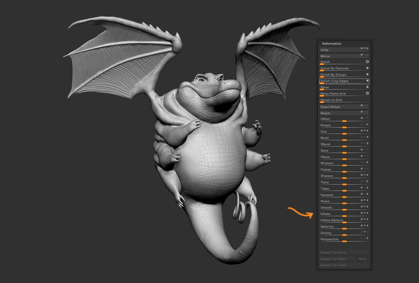Toggle X axis for Smooth
Image resolution: width=419 pixels, height=283 pixels.
362,207
